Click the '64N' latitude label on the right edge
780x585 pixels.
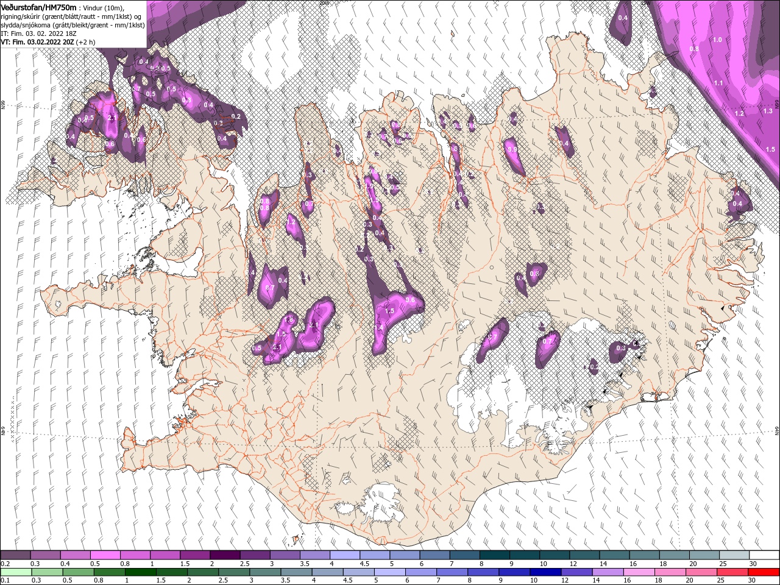776,430
